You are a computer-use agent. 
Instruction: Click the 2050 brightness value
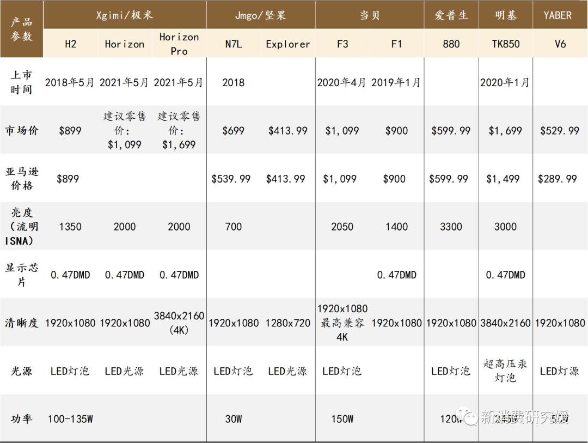click(342, 227)
